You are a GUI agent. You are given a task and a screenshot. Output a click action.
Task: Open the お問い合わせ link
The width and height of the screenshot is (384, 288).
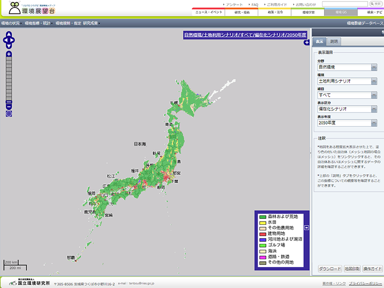click(x=305, y=5)
